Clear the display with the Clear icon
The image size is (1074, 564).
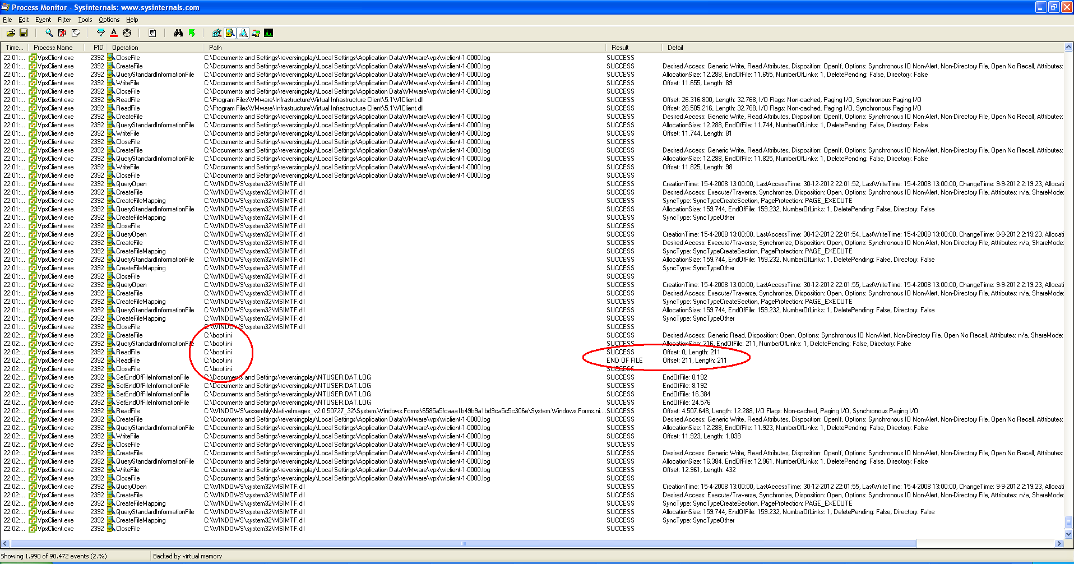pyautogui.click(x=76, y=33)
